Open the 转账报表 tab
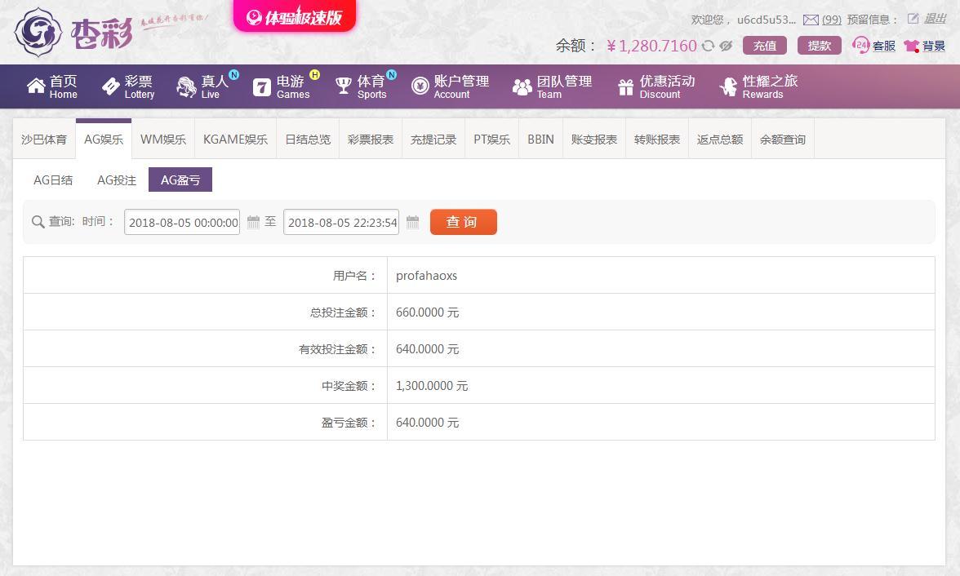The height and width of the screenshot is (576, 960). pos(657,139)
